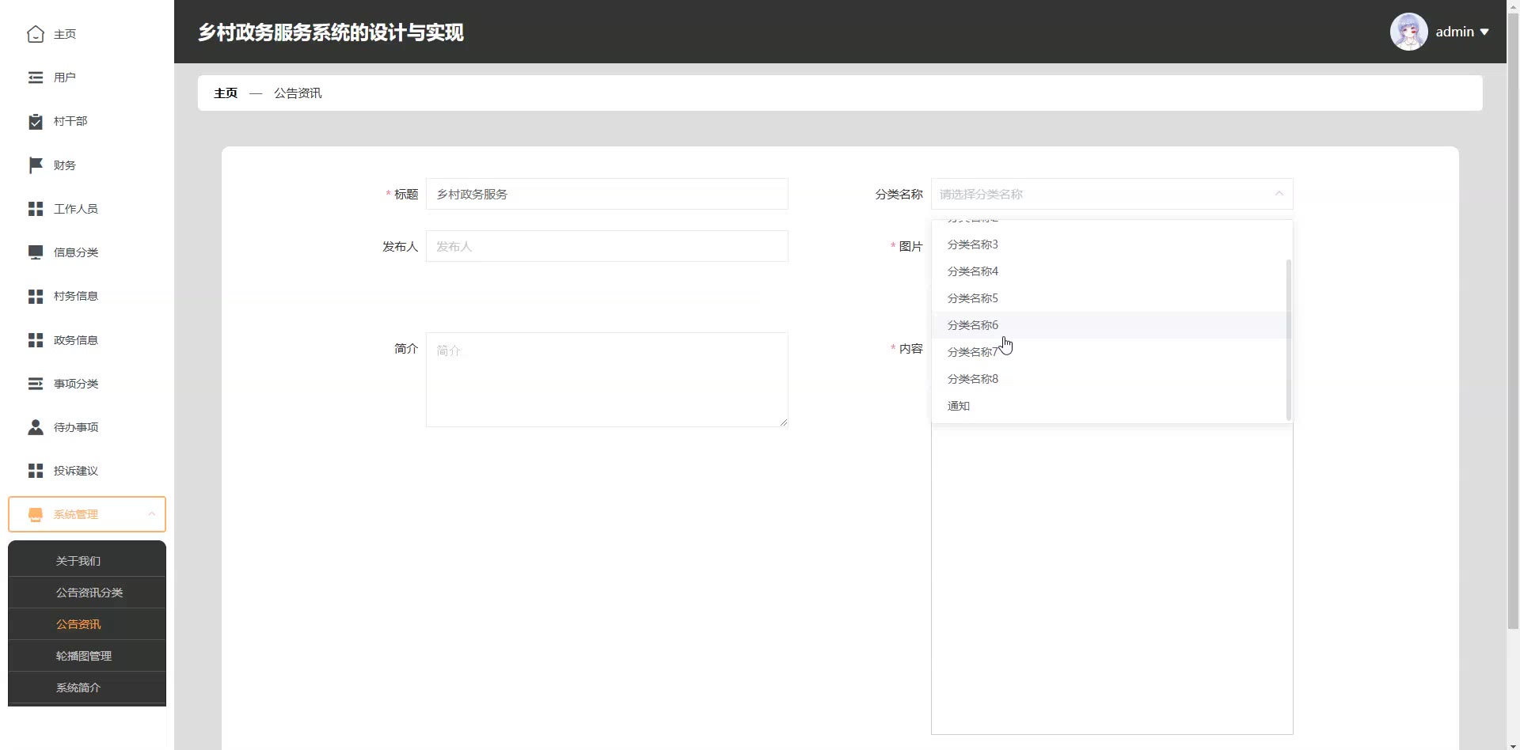Viewport: 1520px width, 750px height.
Task: Open the 关于我们 submenu item
Action: coord(87,561)
